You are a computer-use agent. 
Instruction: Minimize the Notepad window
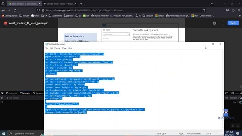(x=205, y=44)
